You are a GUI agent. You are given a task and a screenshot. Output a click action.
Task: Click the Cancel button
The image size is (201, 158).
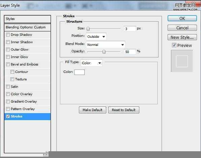tap(182, 28)
